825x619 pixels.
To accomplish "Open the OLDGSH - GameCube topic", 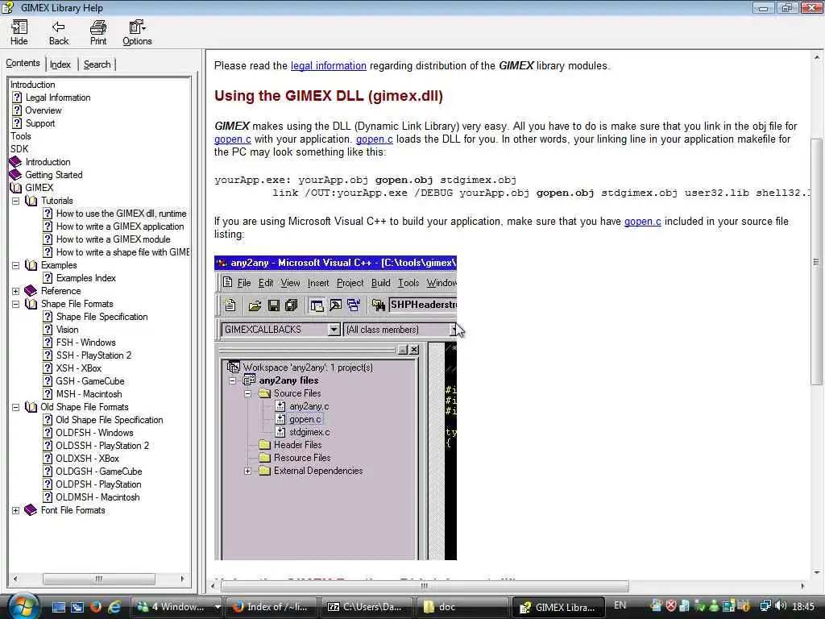I will click(x=99, y=472).
